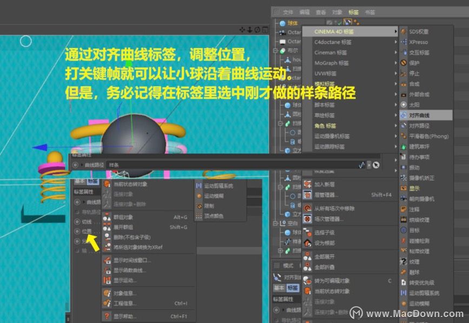
Task: Select 对齐曲线 tag from the CINEMA 4D submenu
Action: [426, 115]
